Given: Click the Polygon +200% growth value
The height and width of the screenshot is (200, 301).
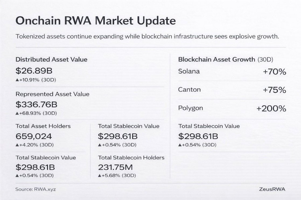Looking at the screenshot, I should pos(271,109).
